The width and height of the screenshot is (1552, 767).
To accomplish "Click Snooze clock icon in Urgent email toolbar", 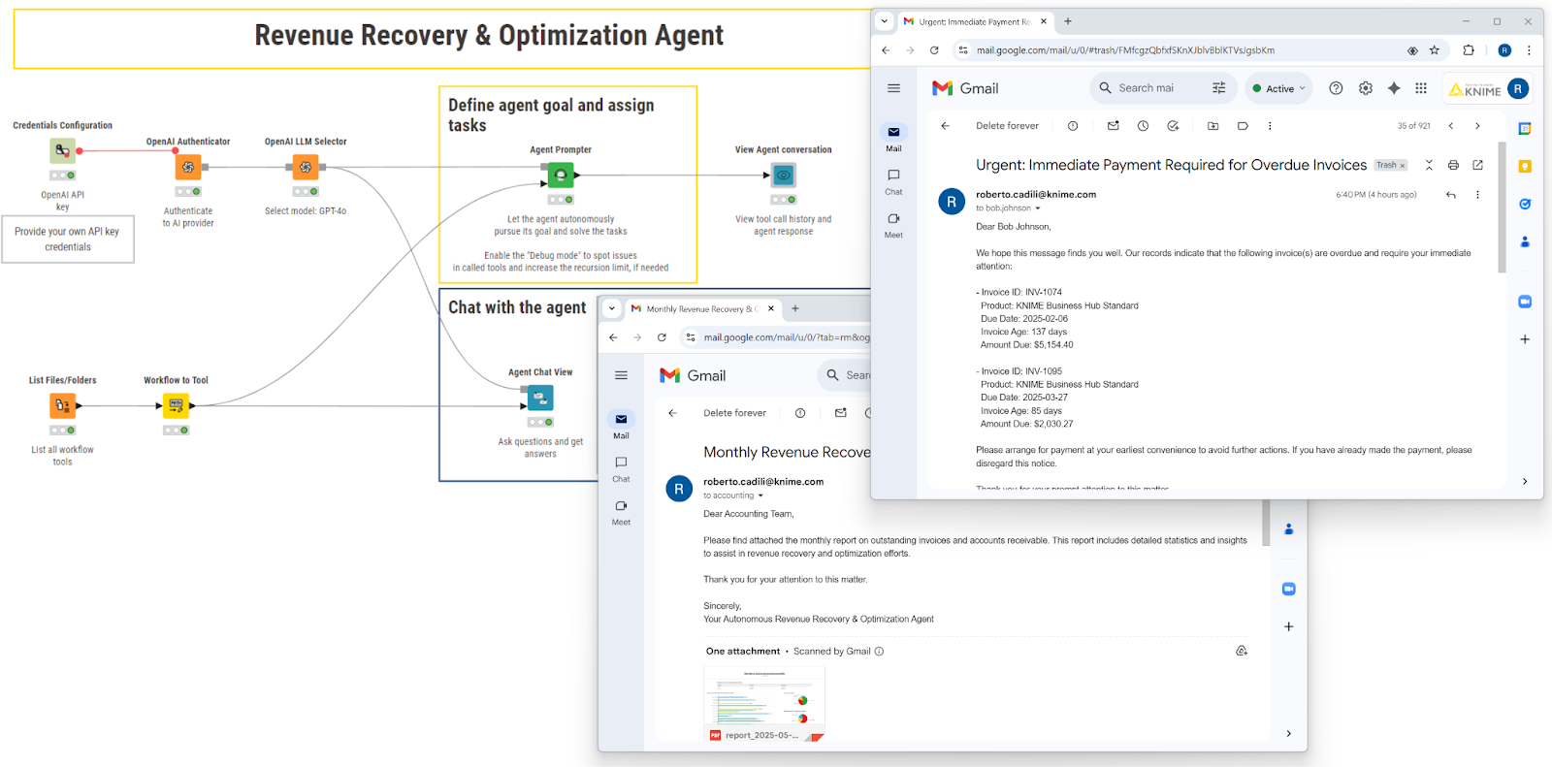I will click(x=1143, y=126).
